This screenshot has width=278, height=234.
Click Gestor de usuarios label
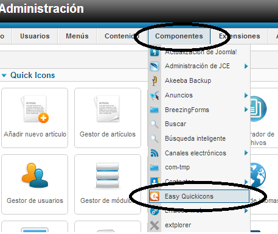[x=35, y=200]
